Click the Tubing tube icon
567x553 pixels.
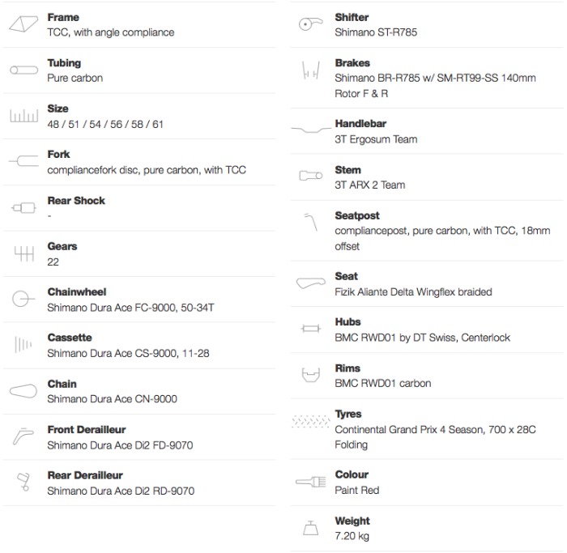click(x=23, y=70)
